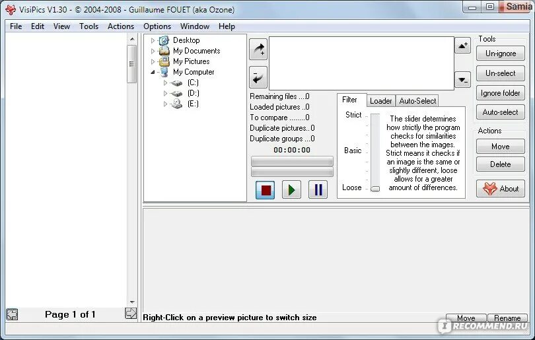The image size is (535, 340).
Task: Click the Auto-select button
Action: (x=500, y=112)
